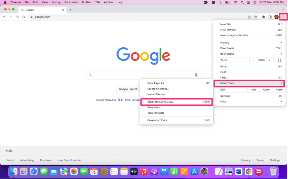The image size is (288, 179).
Task: Toggle fullscreen icon in the Zoom row
Action: coord(279,60)
